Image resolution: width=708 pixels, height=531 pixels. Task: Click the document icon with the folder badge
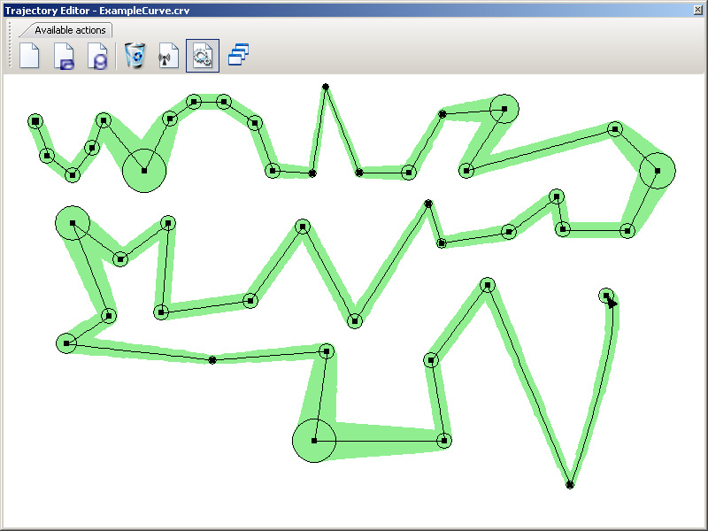pyautogui.click(x=64, y=56)
